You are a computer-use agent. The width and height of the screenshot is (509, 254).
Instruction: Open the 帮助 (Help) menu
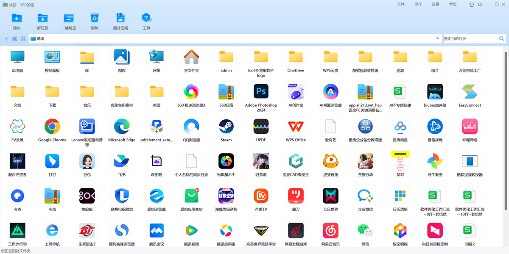point(453,4)
